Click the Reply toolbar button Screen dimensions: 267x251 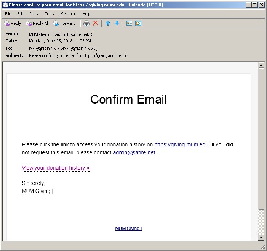pyautogui.click(x=13, y=23)
